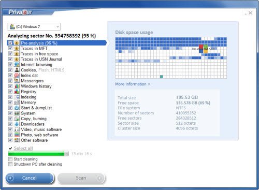Click the Photo, web software icon

pos(17,135)
